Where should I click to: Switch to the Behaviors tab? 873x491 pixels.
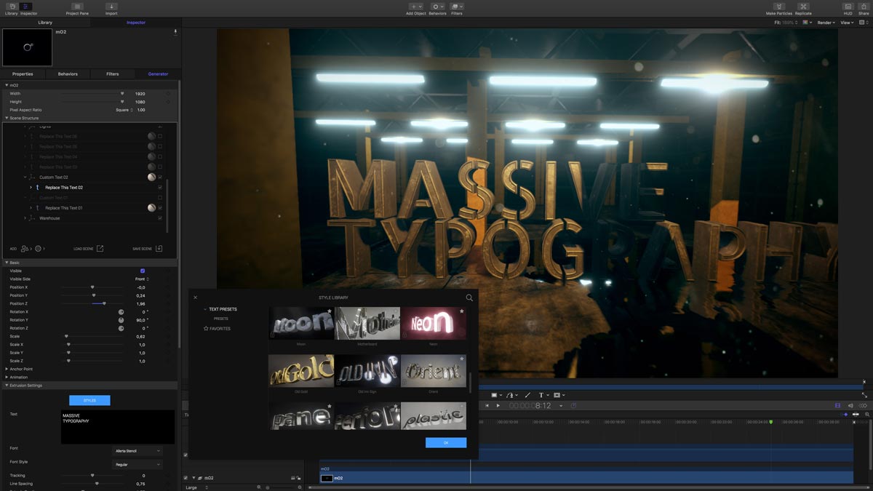pyautogui.click(x=68, y=73)
